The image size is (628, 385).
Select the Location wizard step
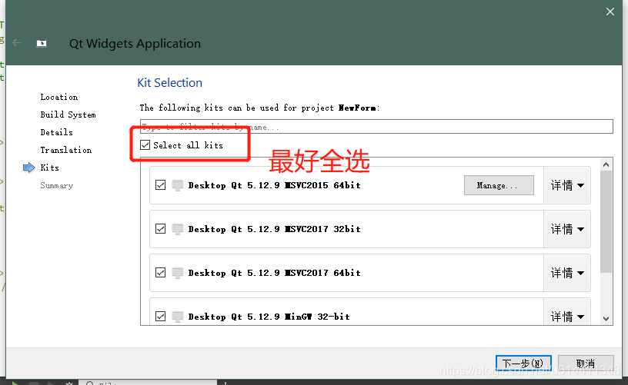tap(58, 97)
